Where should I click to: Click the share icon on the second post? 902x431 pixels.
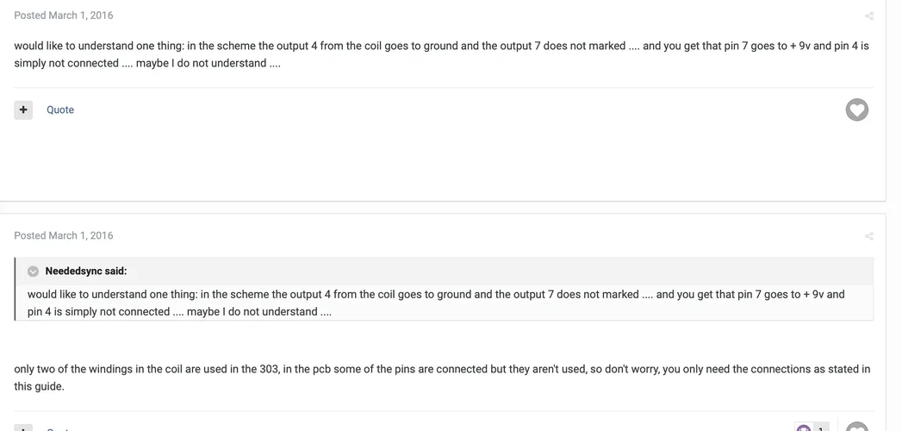(x=868, y=236)
